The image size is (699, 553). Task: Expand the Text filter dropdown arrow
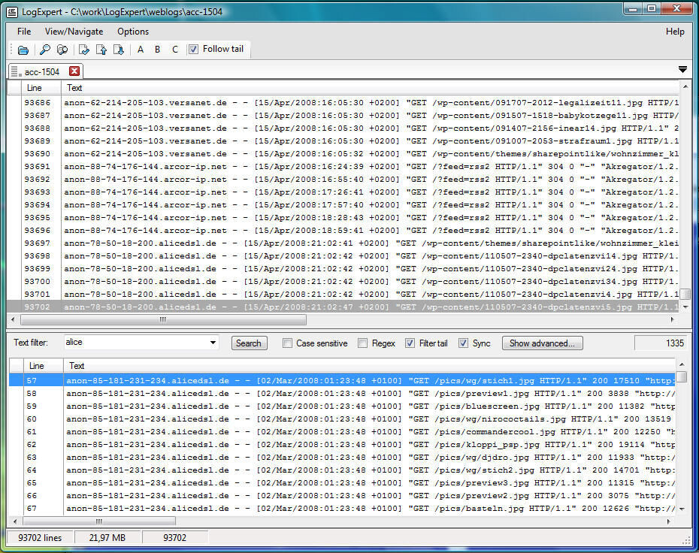(213, 342)
